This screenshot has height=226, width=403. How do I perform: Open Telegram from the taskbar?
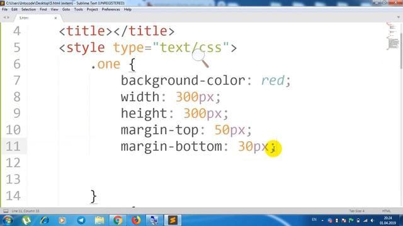81,220
